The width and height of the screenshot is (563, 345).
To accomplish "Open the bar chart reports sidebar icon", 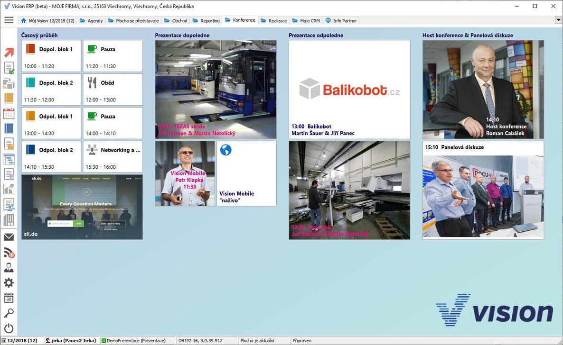I will (x=9, y=189).
